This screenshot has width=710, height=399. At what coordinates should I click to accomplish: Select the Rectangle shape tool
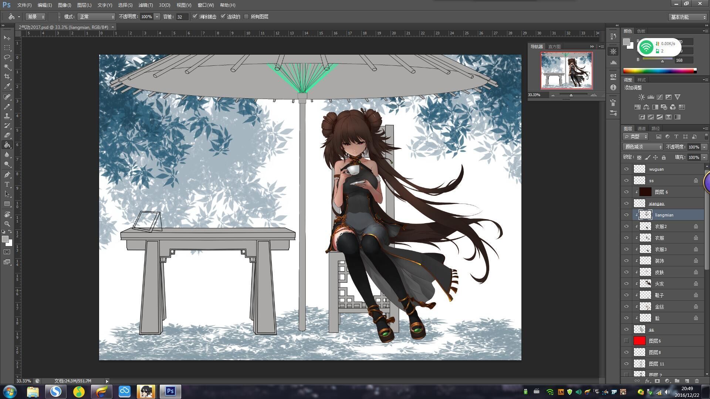click(x=7, y=204)
